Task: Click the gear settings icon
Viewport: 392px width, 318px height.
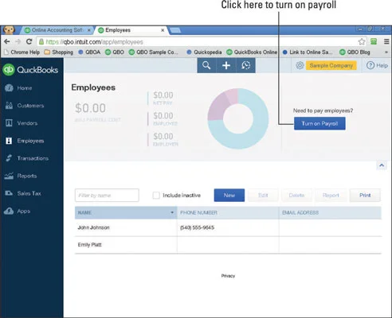Action: pyautogui.click(x=300, y=65)
